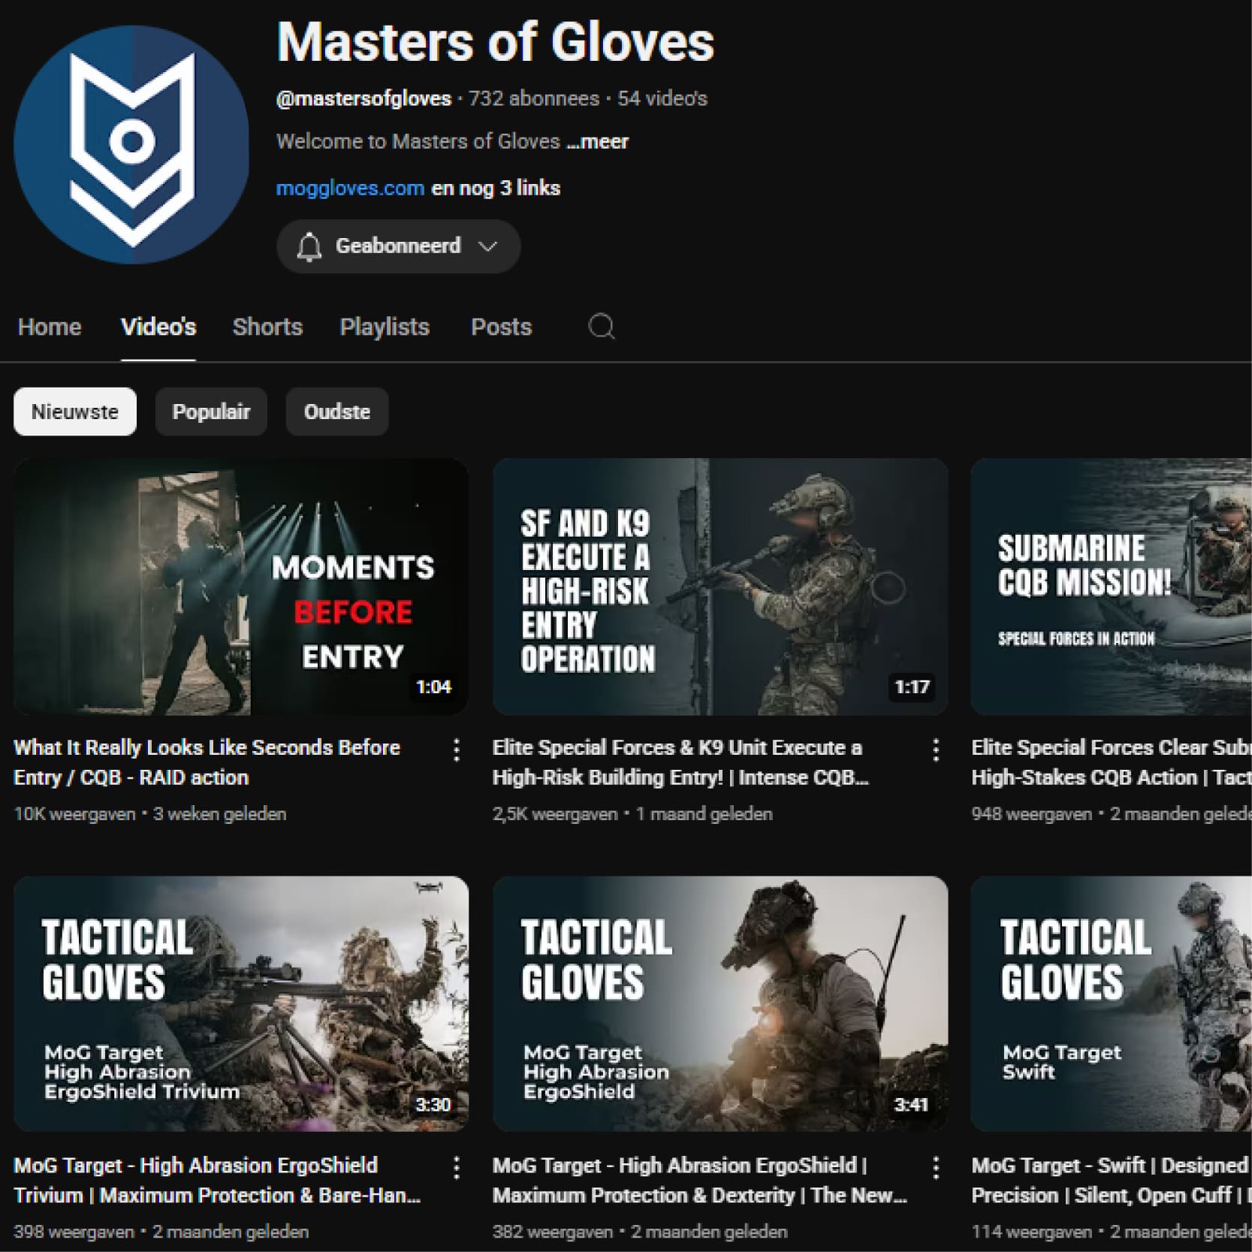
Task: Open three-dot menu for 'Maximum Protection & Dexterity' video
Action: (x=936, y=1167)
